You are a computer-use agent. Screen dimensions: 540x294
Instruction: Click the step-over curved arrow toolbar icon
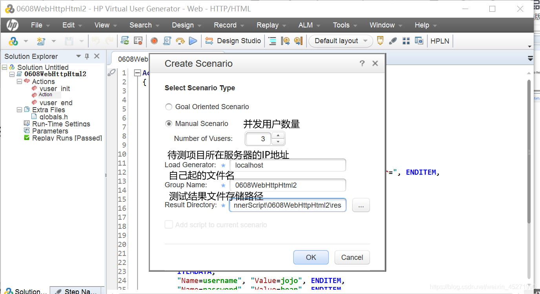point(180,41)
